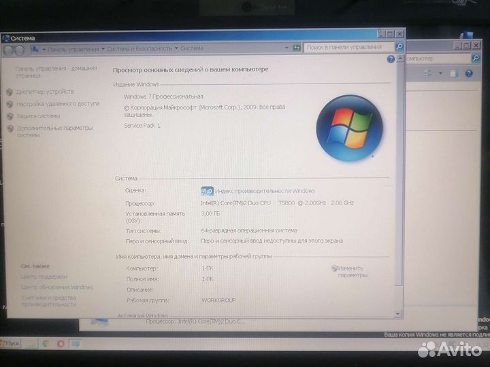Click the refresh button beside the address bar
This screenshot has height=367, width=490.
coord(296,48)
